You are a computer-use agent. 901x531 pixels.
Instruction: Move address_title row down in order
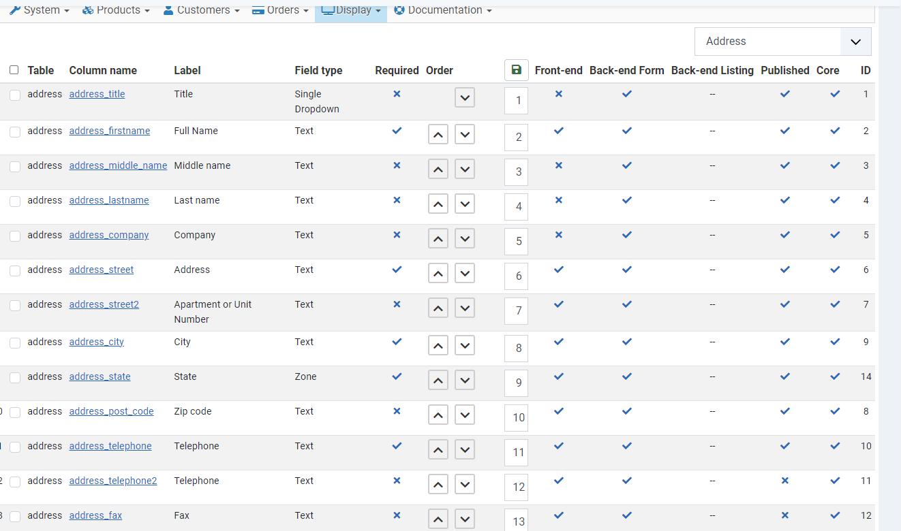click(465, 98)
